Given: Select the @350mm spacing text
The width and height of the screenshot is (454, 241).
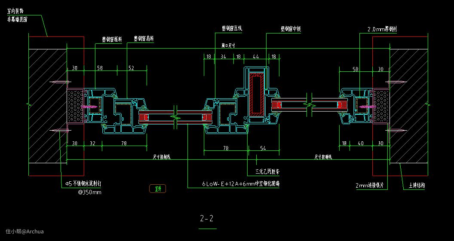Looking at the screenshot, I should point(89,192).
